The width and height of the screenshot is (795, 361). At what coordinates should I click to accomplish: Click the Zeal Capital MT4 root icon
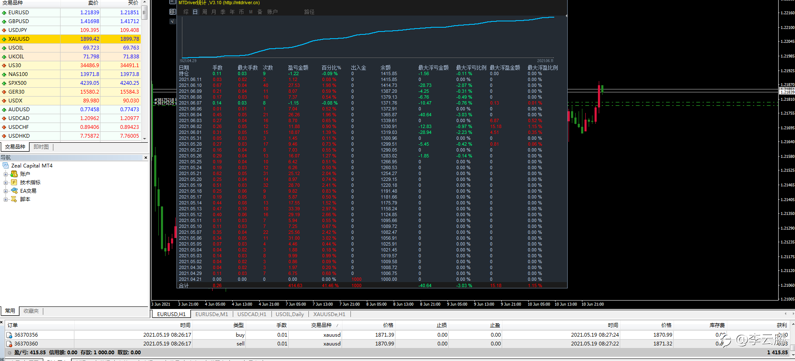coord(5,166)
